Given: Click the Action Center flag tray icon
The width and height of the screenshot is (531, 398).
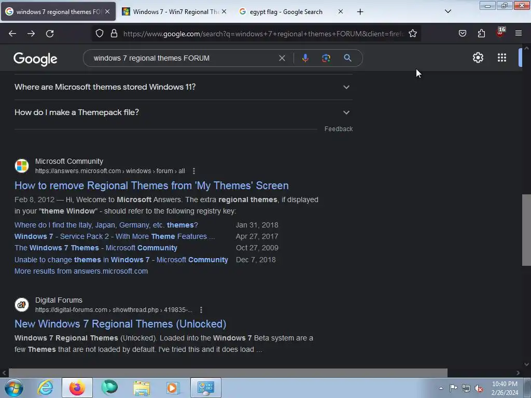Looking at the screenshot, I should click(x=453, y=388).
